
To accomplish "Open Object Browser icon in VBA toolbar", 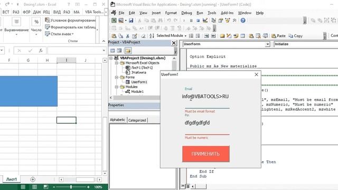I will click(228, 20).
